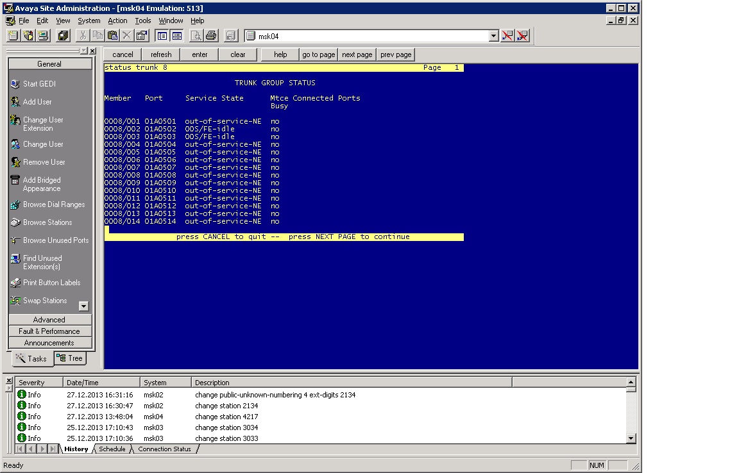Image resolution: width=739 pixels, height=473 pixels.
Task: Expand the task list down arrow
Action: coord(83,306)
